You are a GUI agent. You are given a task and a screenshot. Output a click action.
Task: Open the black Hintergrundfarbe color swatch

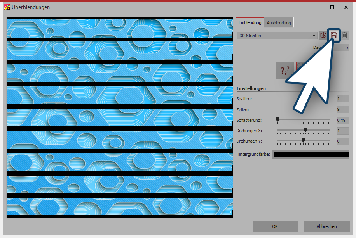point(311,154)
